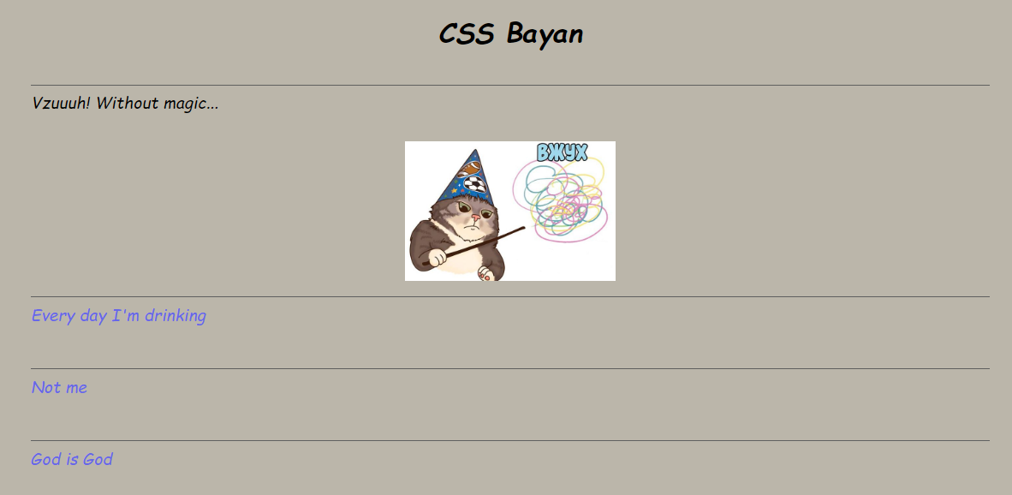
Task: Click the divider above "Not me"
Action: click(510, 368)
